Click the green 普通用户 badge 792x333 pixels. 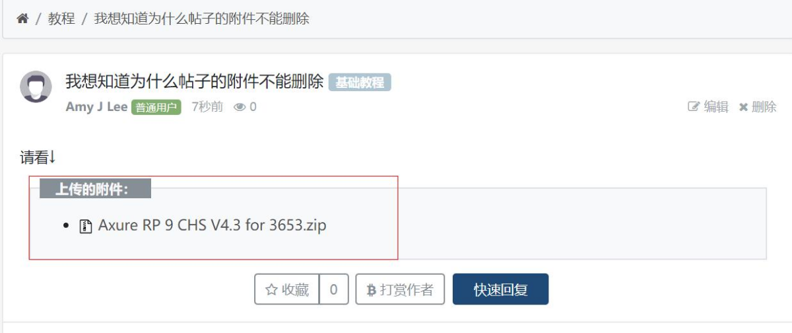(156, 107)
